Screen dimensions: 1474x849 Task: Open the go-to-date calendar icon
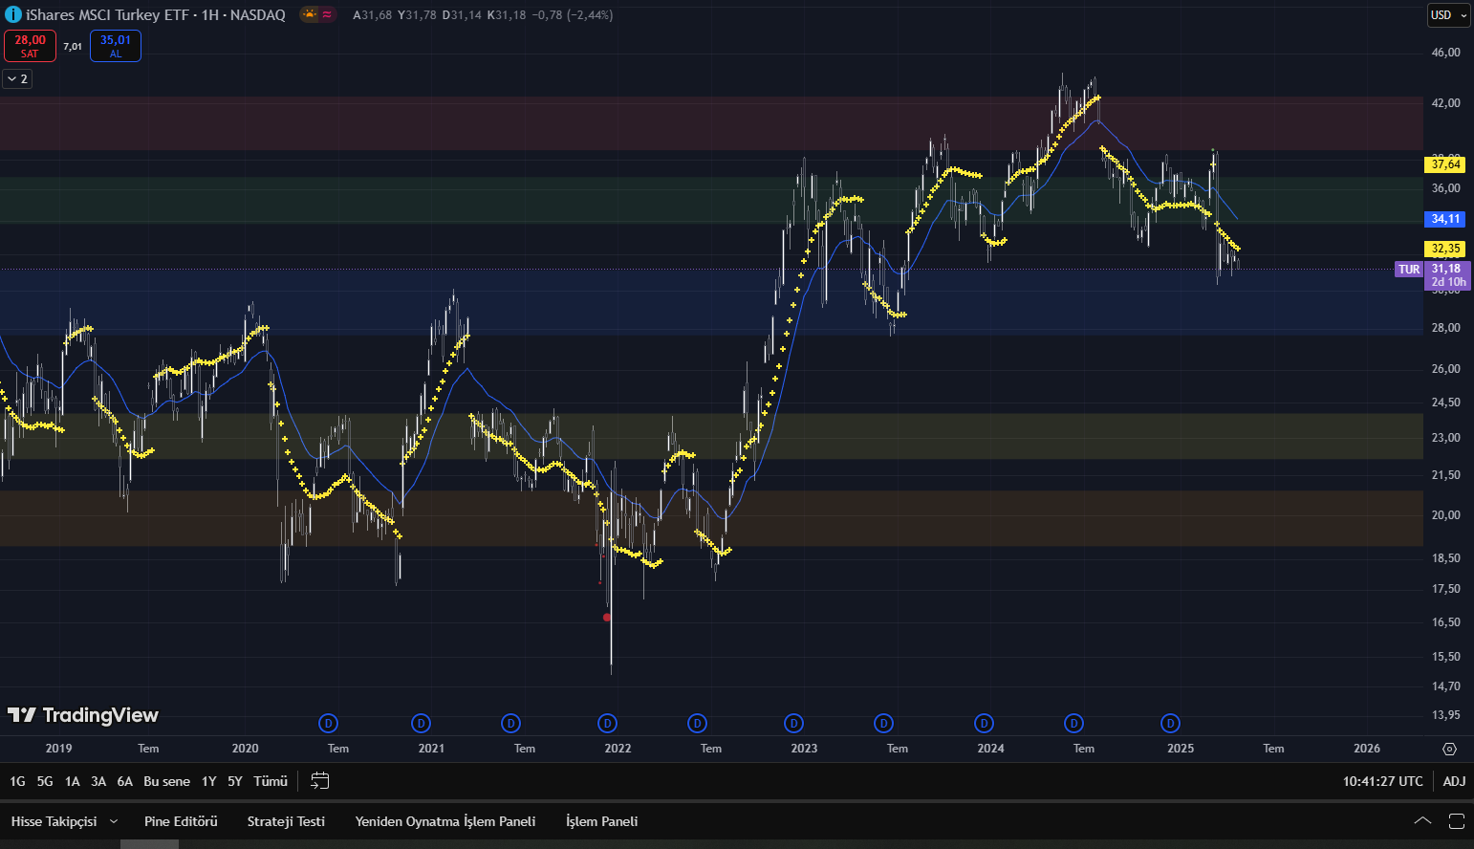[320, 781]
